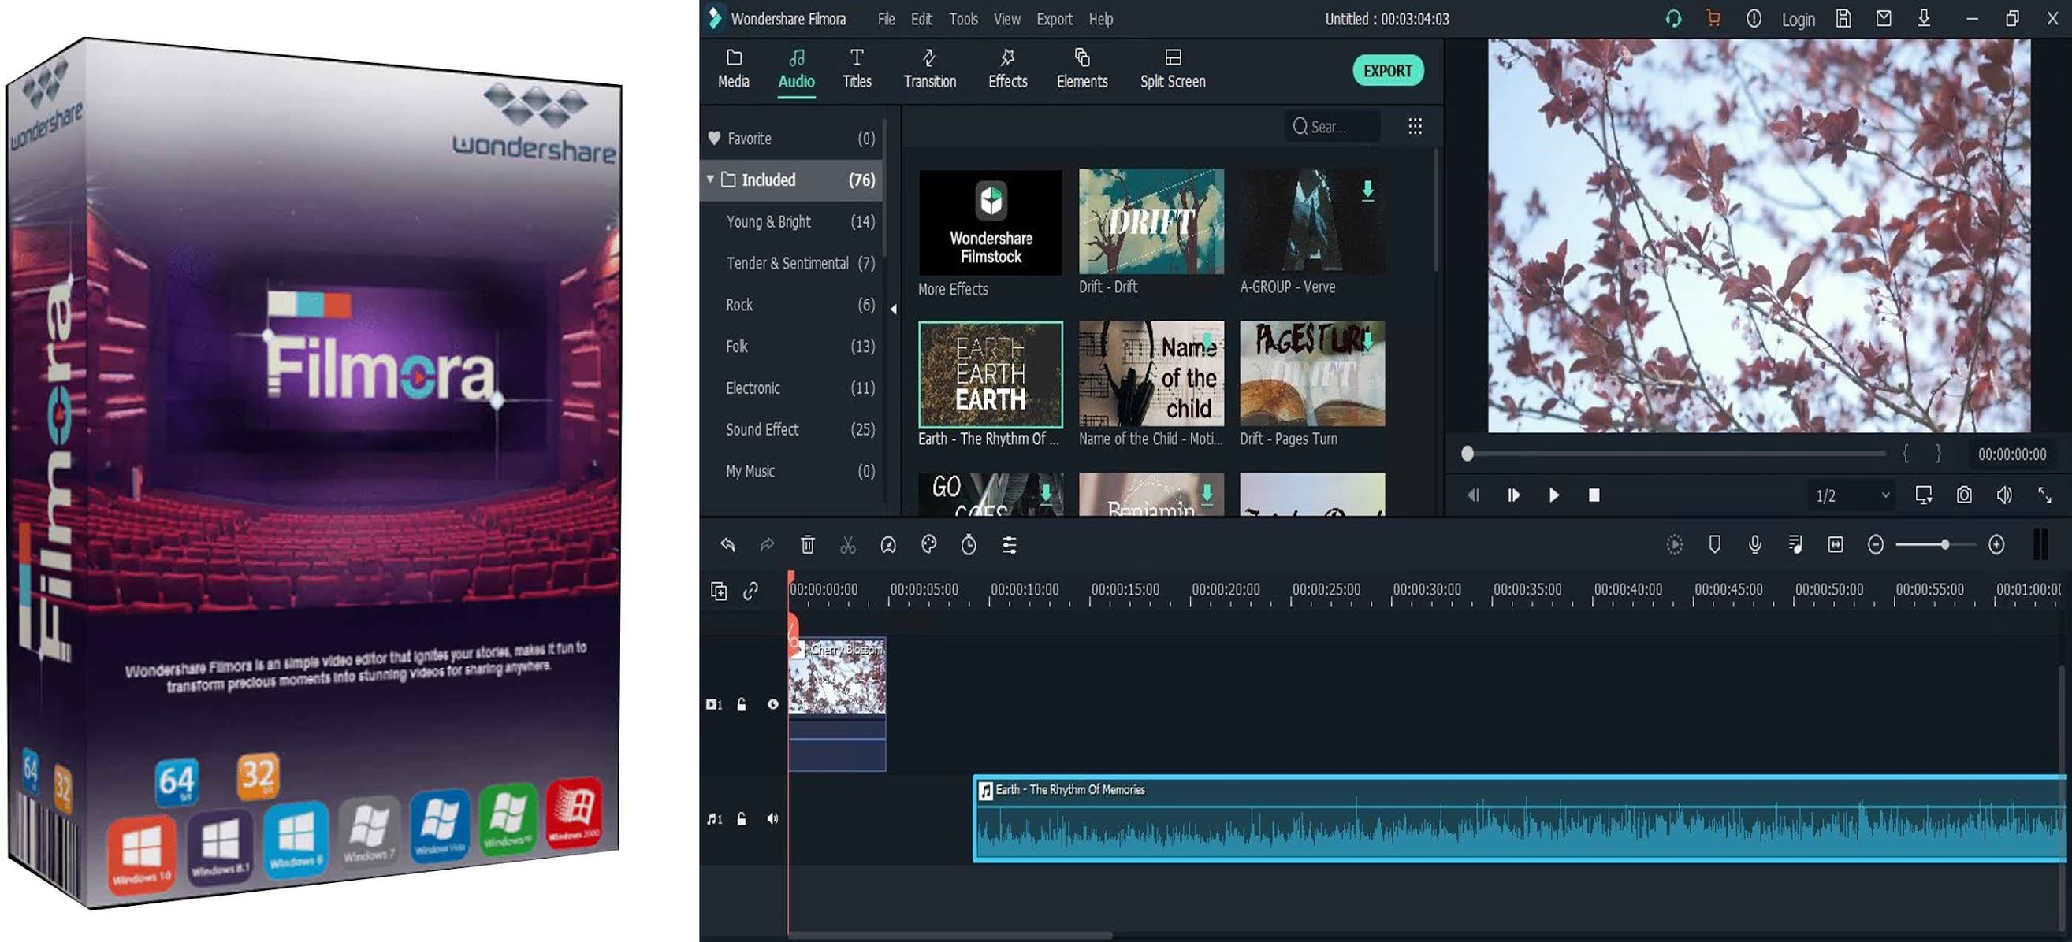
Task: Open the speed gauge tool
Action: pos(888,545)
